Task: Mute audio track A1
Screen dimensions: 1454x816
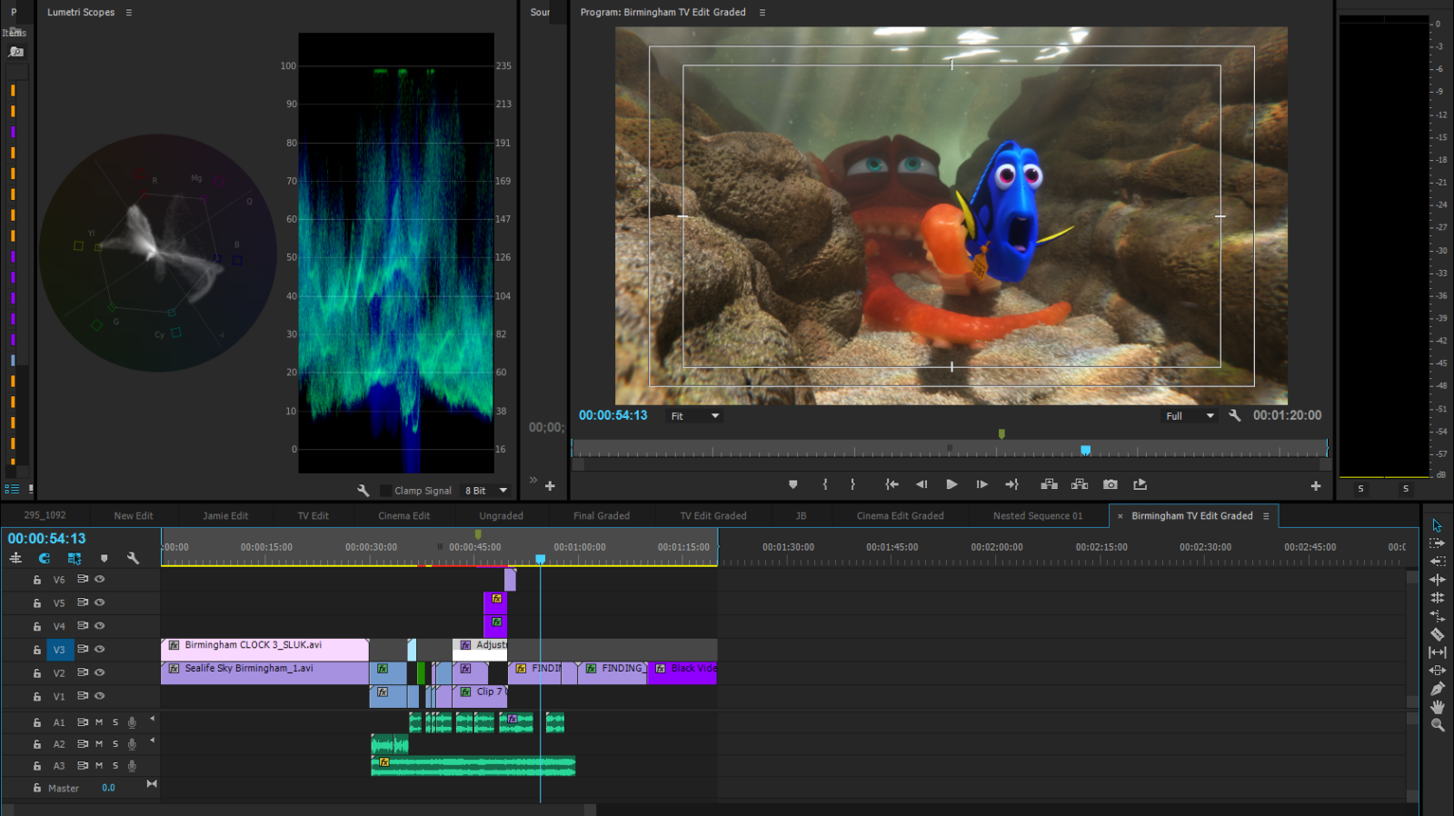Action: point(99,722)
